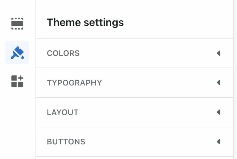Expand Colors using its triangle arrow
The width and height of the screenshot is (237, 159).
[218, 53]
